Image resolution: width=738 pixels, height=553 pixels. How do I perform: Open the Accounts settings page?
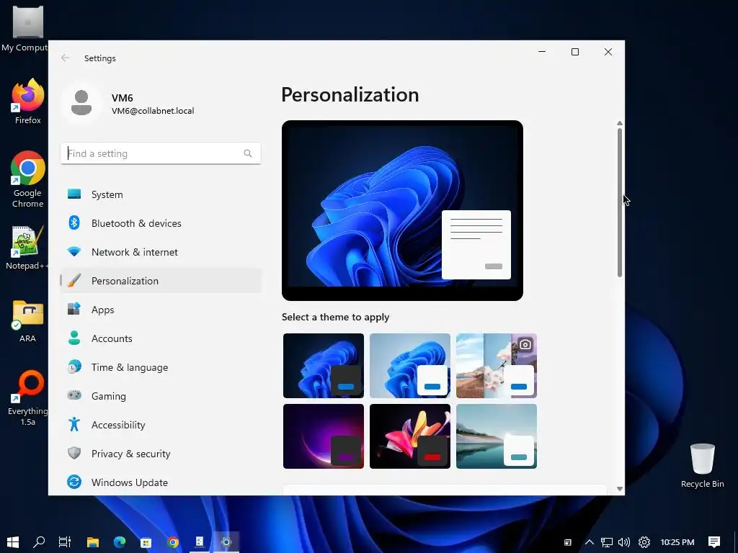pyautogui.click(x=161, y=338)
